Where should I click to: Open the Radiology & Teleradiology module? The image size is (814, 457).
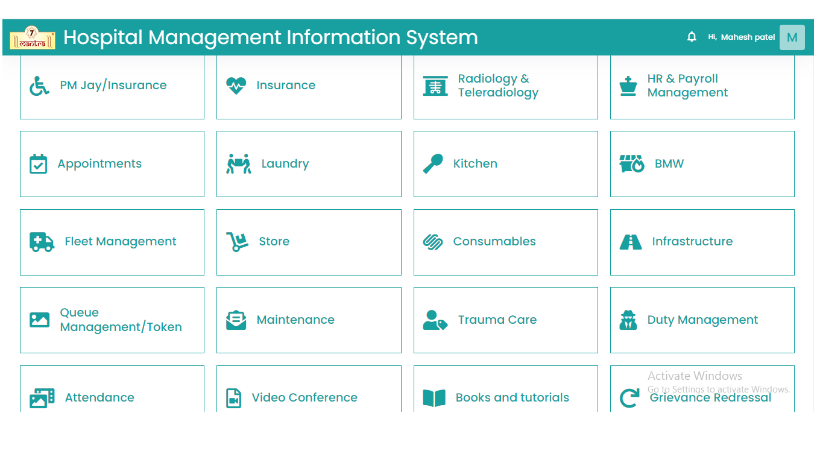[505, 86]
